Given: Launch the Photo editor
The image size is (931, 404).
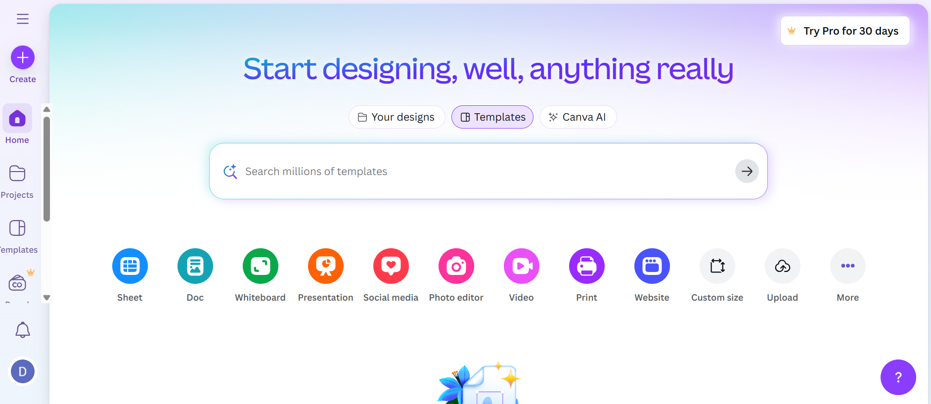Looking at the screenshot, I should (456, 266).
